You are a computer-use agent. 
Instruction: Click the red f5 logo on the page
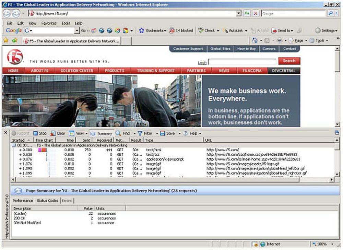pos(15,57)
